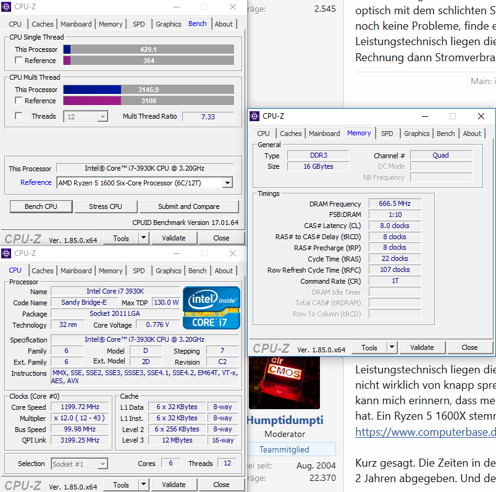Click Submit and Compare button
Image resolution: width=496 pixels, height=492 pixels.
[189, 206]
